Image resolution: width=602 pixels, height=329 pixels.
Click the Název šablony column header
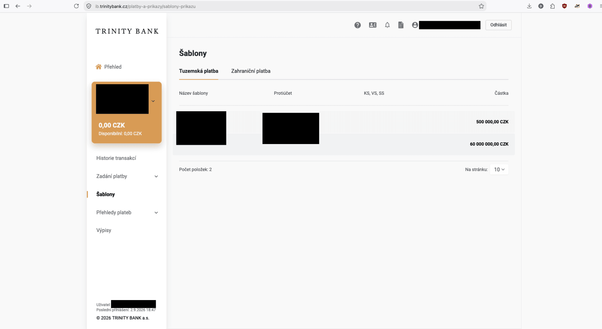pyautogui.click(x=193, y=93)
